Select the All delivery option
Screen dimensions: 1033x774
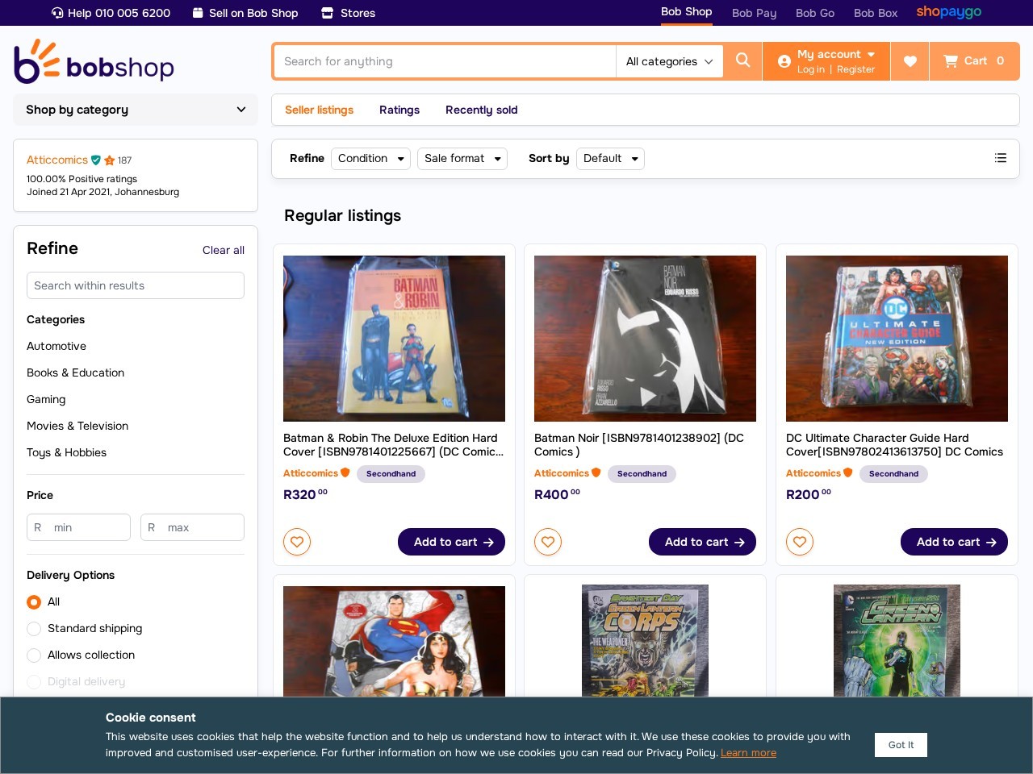click(x=34, y=602)
